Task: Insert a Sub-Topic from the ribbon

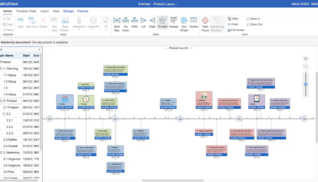Action: [x=32, y=22]
